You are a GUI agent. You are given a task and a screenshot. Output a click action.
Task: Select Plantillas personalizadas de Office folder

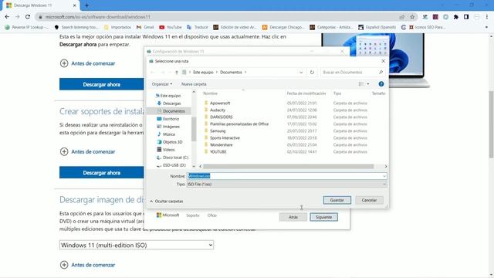click(x=239, y=124)
